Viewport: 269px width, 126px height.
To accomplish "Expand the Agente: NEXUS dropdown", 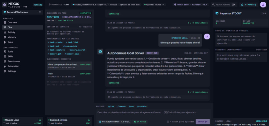I will (154, 5).
